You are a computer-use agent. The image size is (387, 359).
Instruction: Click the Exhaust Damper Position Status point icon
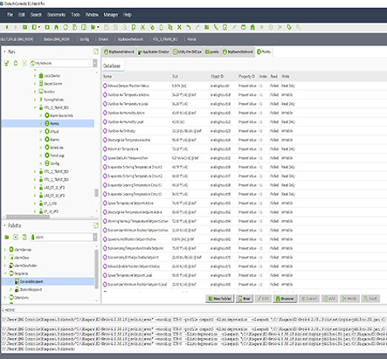(x=105, y=86)
